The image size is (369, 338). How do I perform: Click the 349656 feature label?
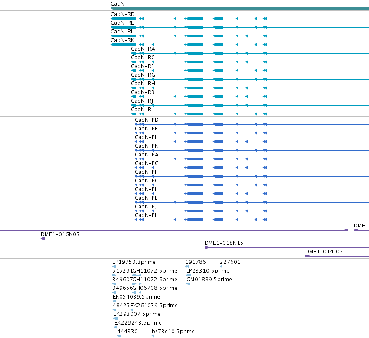click(122, 288)
